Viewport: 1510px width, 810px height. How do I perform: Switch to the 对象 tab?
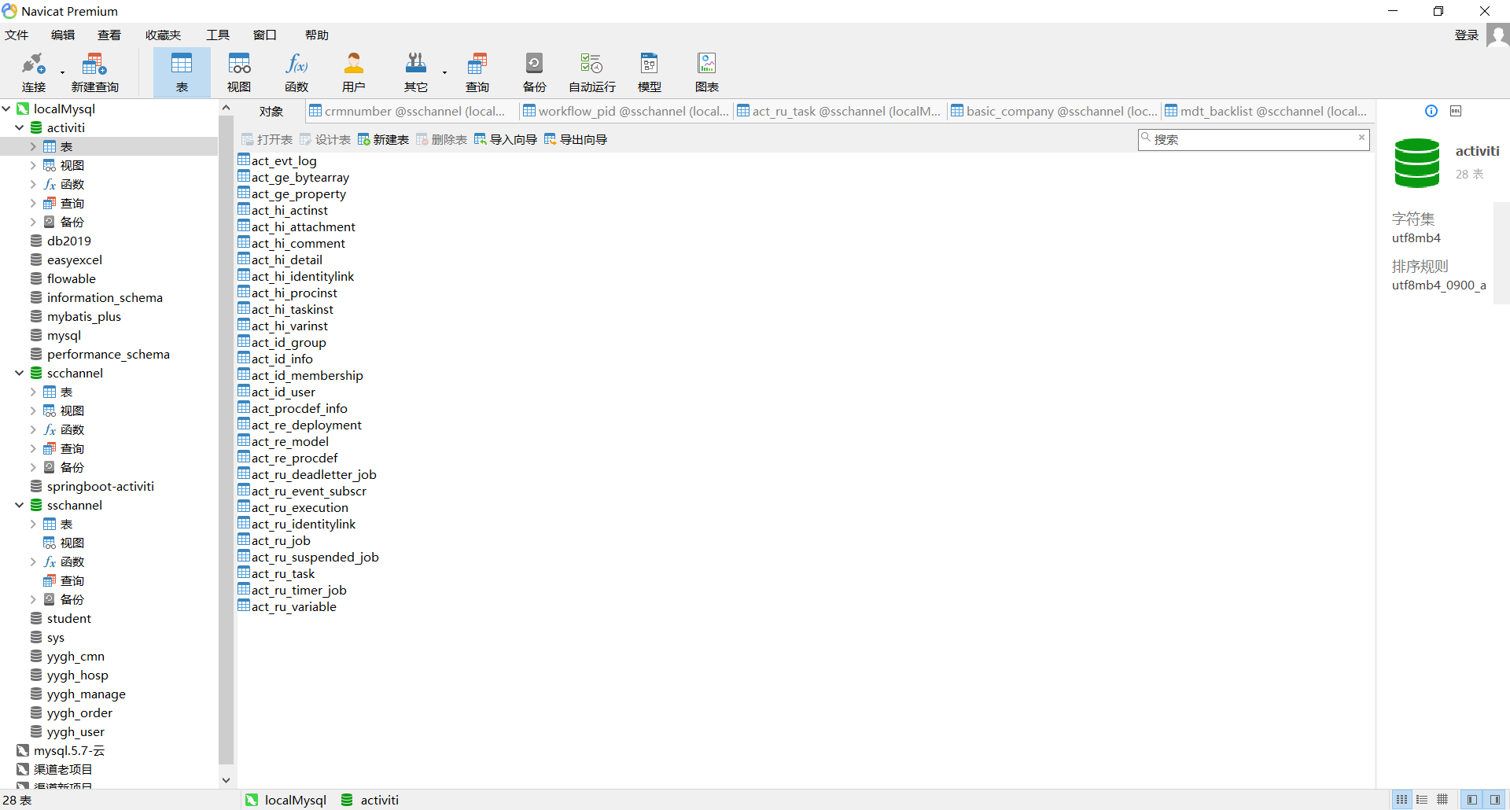271,111
